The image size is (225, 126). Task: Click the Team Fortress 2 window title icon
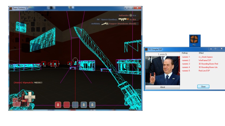point(11,8)
